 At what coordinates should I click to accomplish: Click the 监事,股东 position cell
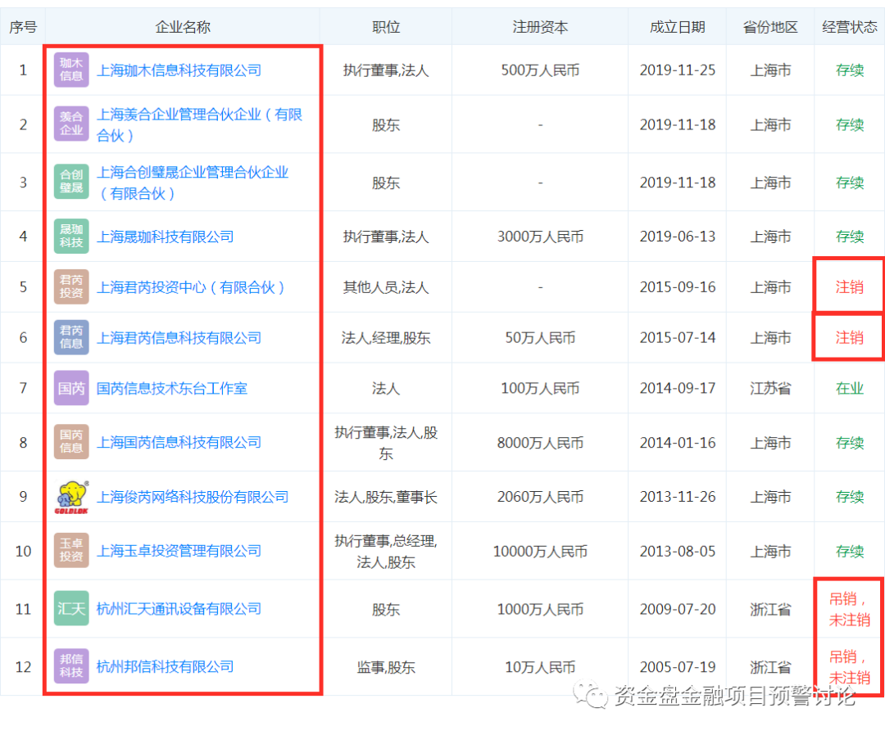[386, 667]
